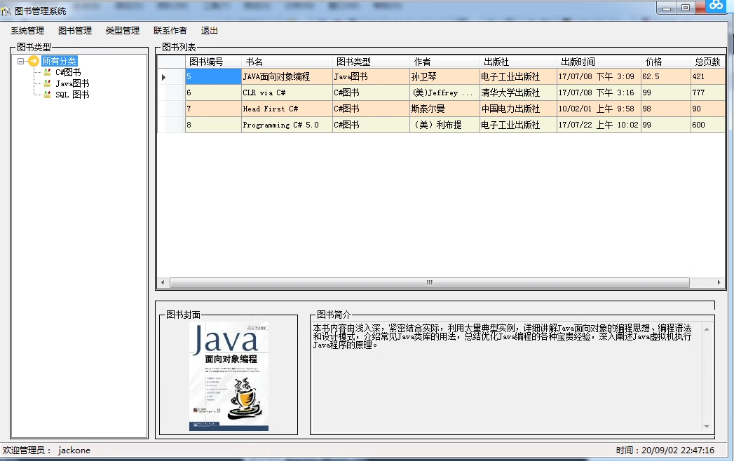Click the price cell 62.5
734x461 pixels.
click(666, 77)
